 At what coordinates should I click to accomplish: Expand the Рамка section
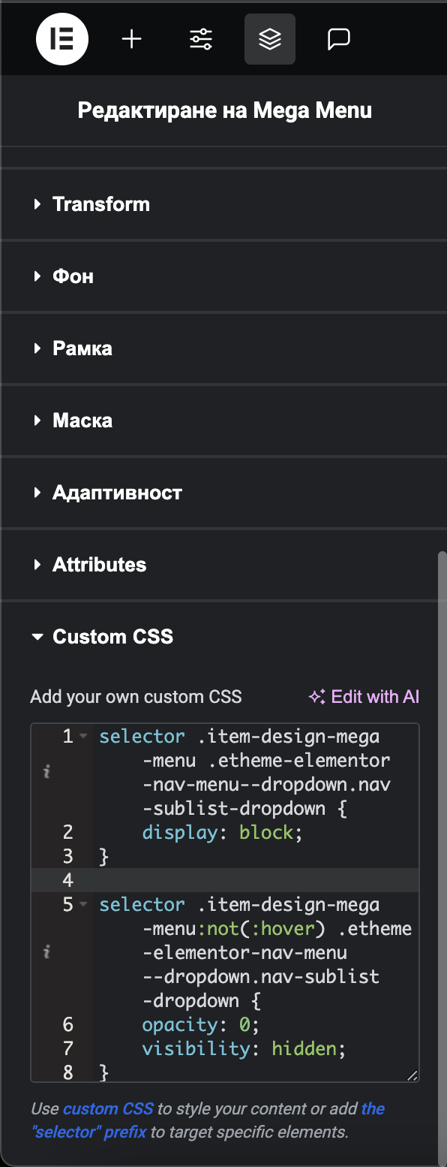(x=223, y=348)
